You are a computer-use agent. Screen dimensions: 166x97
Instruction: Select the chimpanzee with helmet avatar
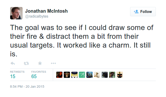(67, 75)
